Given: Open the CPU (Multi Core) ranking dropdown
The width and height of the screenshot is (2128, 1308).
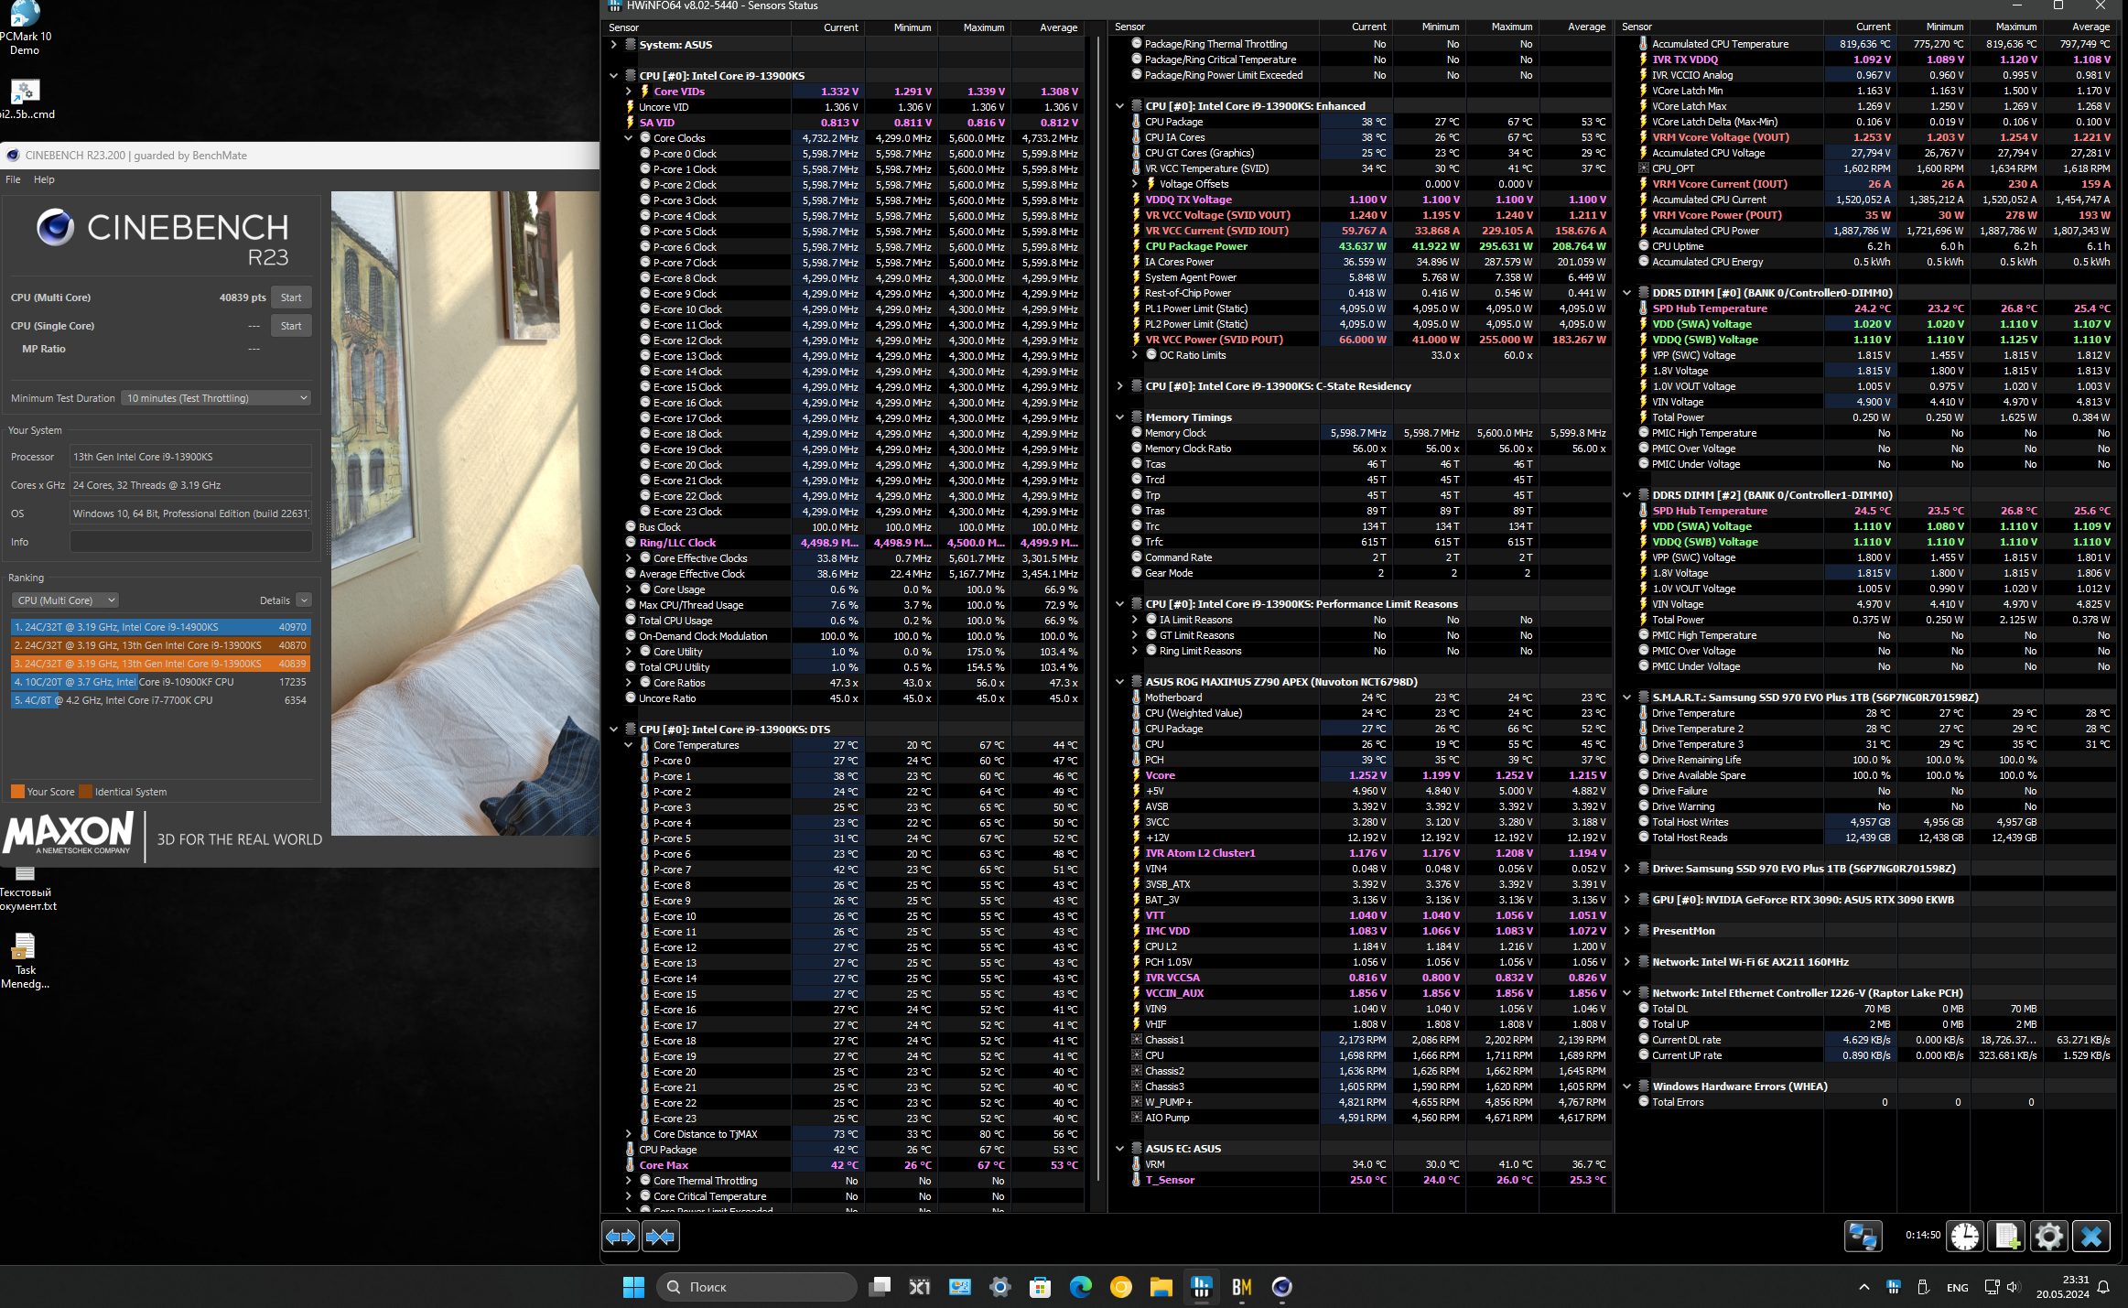Looking at the screenshot, I should coord(66,600).
